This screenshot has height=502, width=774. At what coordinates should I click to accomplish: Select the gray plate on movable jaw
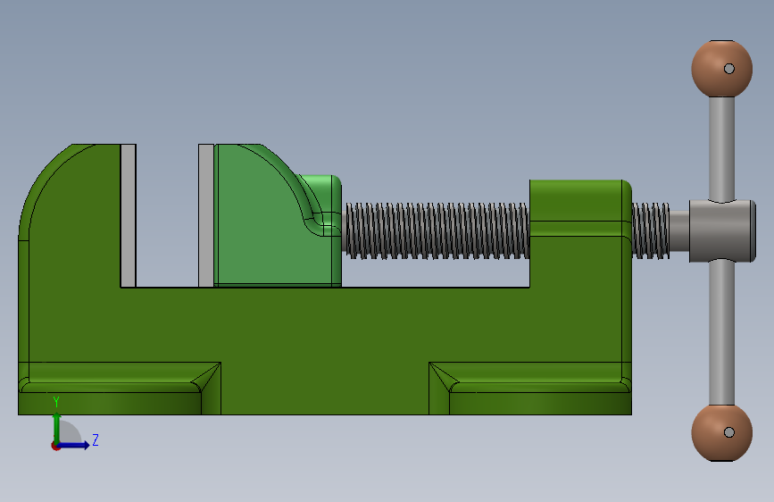206,215
